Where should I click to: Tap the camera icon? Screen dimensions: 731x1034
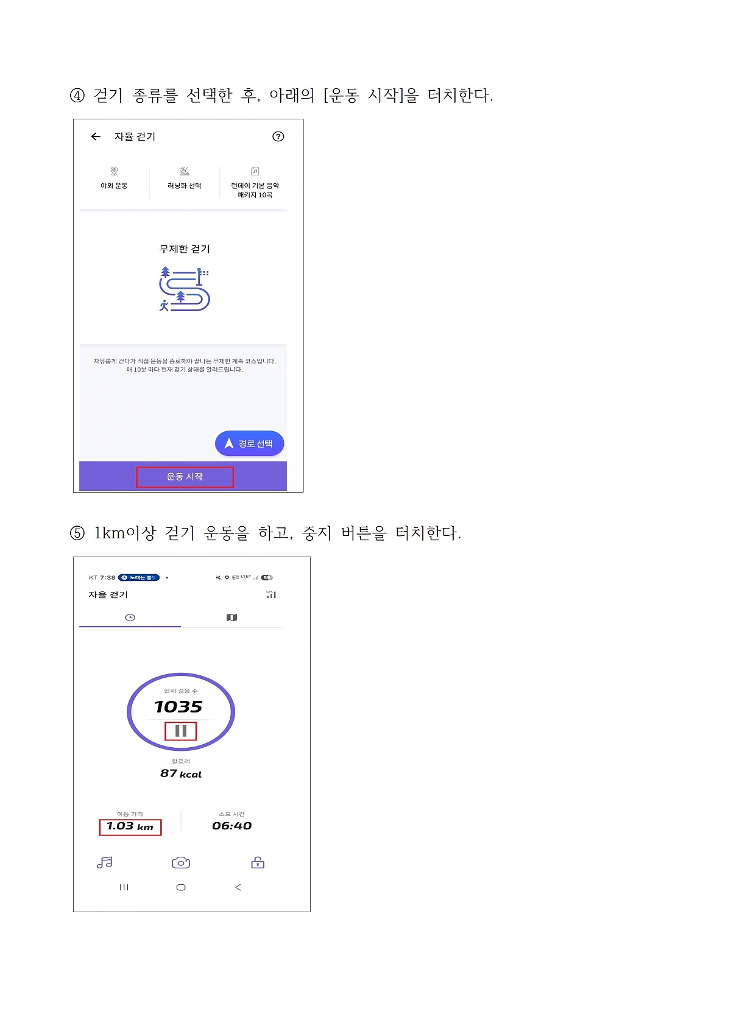[181, 862]
